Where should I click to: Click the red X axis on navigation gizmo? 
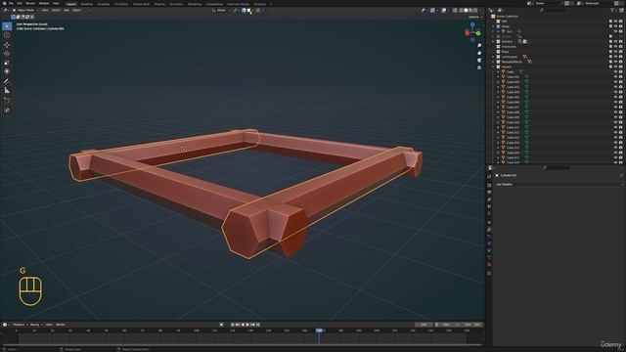467,33
